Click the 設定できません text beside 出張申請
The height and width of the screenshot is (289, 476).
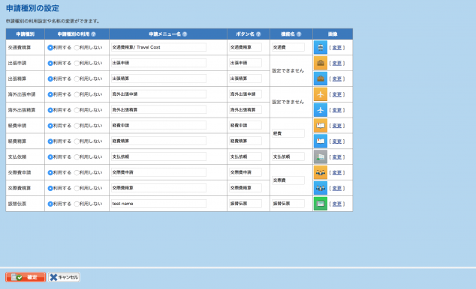click(x=288, y=71)
